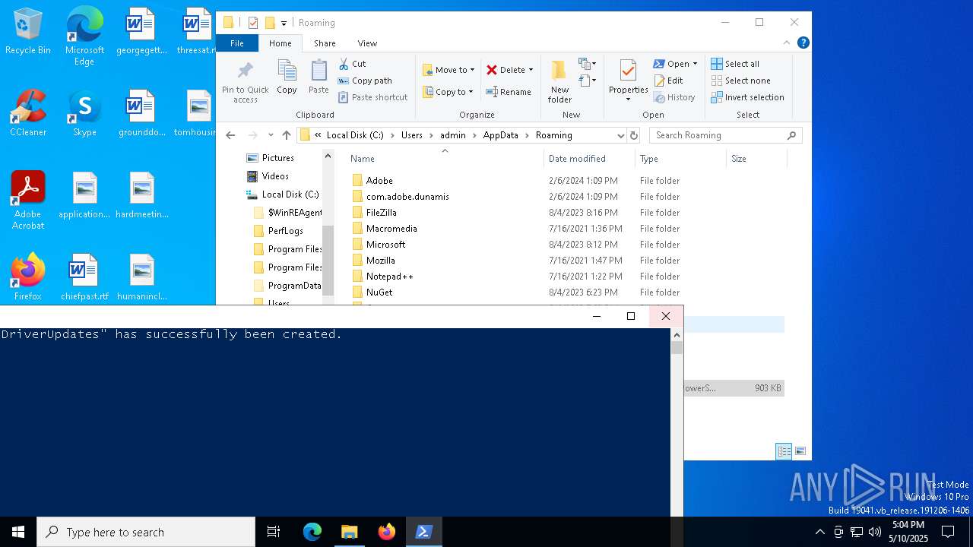Image resolution: width=973 pixels, height=547 pixels.
Task: Sort by Type column header
Action: click(x=680, y=159)
